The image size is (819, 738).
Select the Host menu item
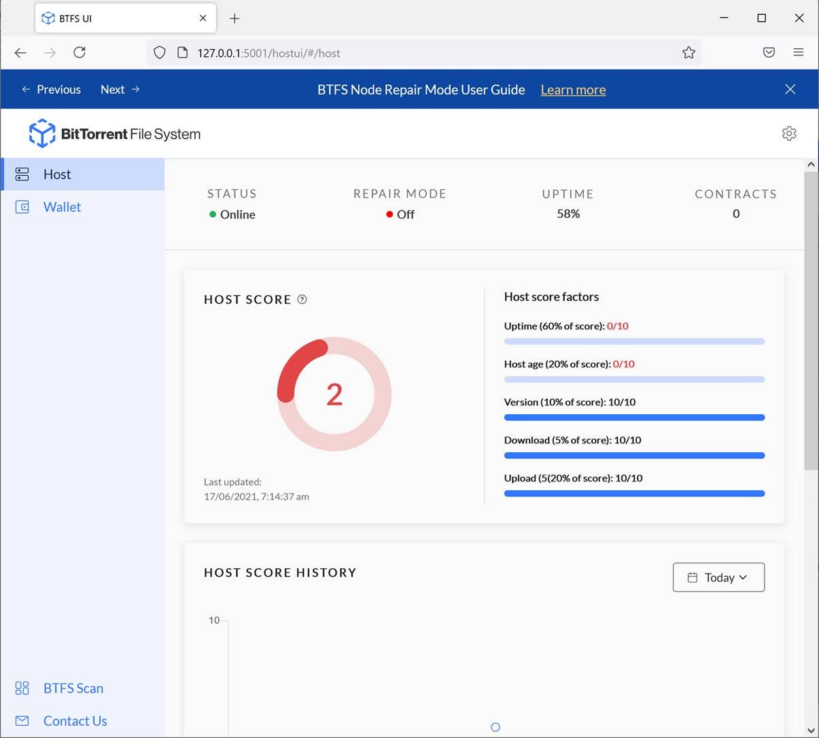[x=82, y=174]
